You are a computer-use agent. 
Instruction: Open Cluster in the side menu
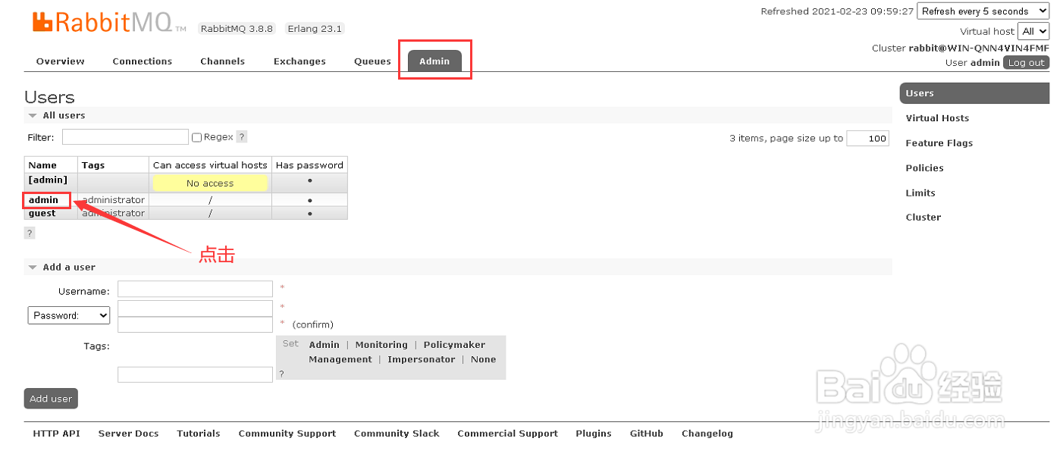pos(923,218)
